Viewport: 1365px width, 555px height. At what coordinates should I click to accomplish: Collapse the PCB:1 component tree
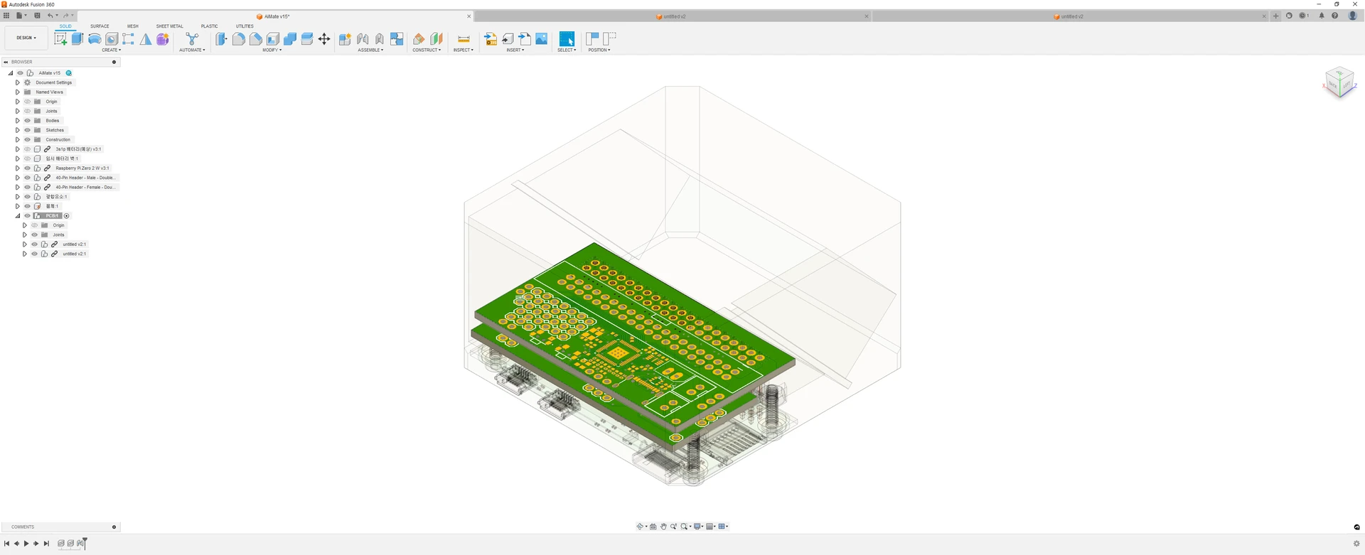[x=18, y=216]
